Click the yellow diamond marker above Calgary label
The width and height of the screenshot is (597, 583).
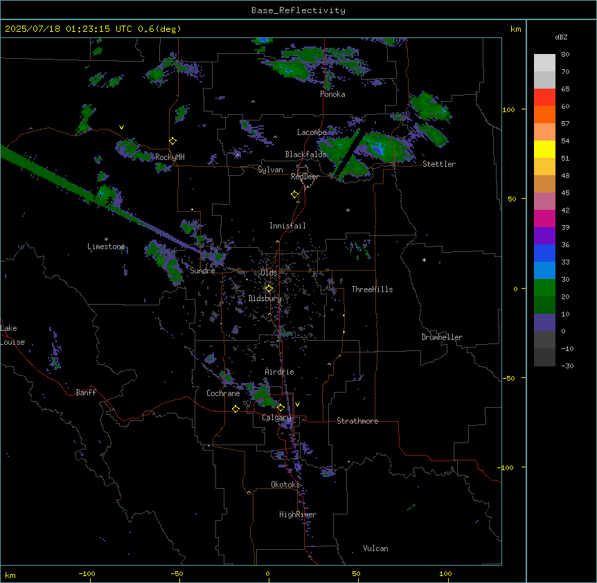click(280, 408)
